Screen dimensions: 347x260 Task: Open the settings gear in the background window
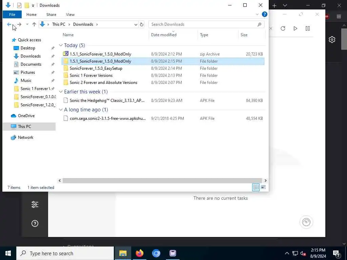332,40
